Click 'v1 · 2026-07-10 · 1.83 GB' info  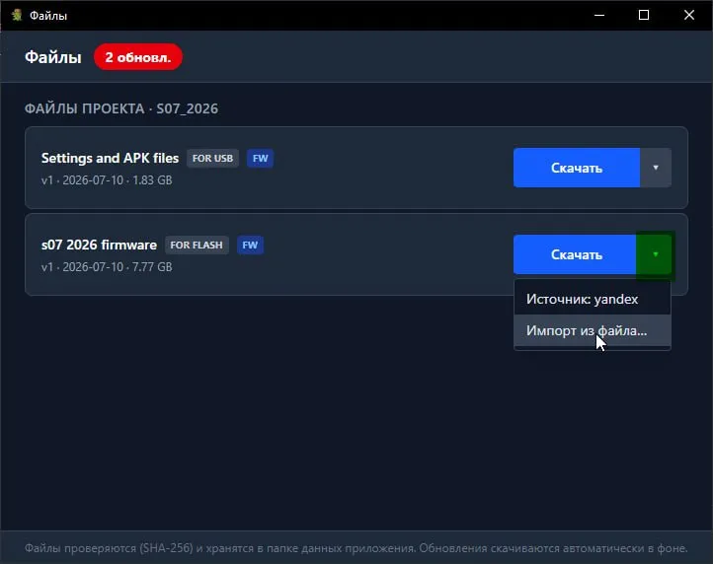(x=107, y=180)
